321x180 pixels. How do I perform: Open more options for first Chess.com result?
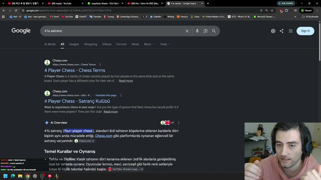coord(100,64)
